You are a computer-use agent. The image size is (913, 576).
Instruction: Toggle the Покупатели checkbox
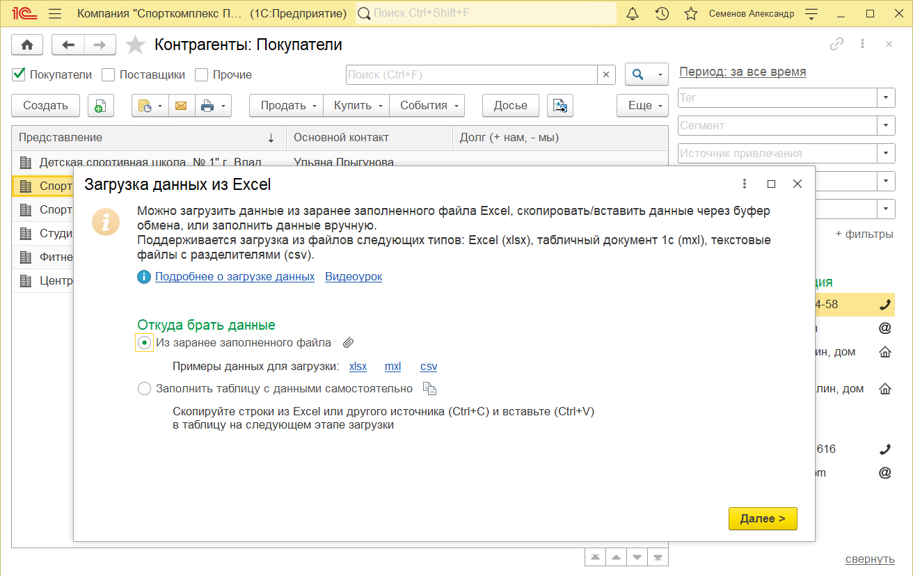click(x=19, y=74)
